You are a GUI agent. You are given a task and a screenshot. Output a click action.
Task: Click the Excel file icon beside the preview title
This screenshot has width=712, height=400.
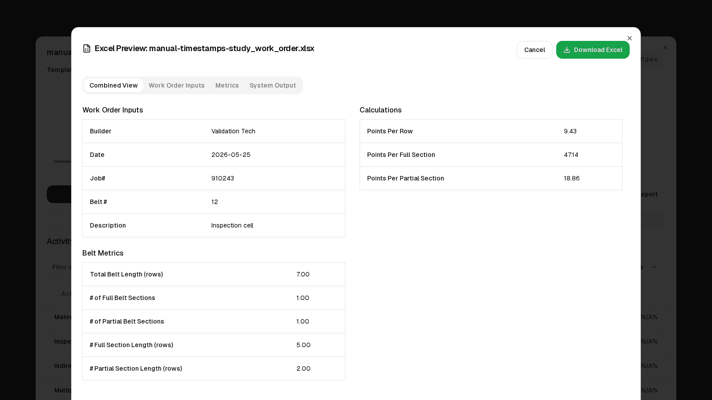point(87,48)
